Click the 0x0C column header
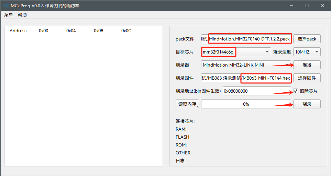Screen dimensions: 331x176 pyautogui.click(x=126, y=31)
